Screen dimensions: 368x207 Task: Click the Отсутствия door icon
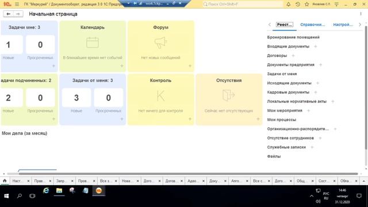(229, 95)
